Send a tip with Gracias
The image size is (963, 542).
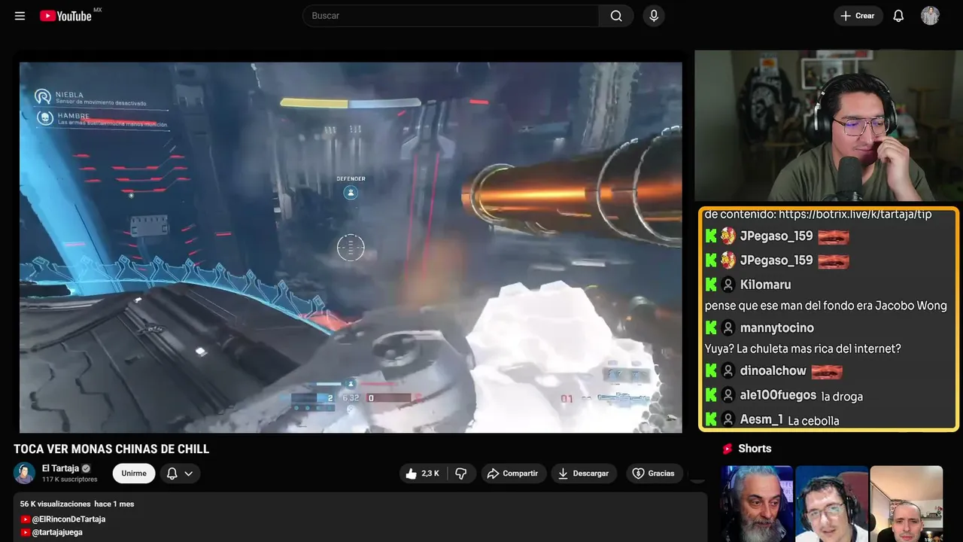(653, 473)
